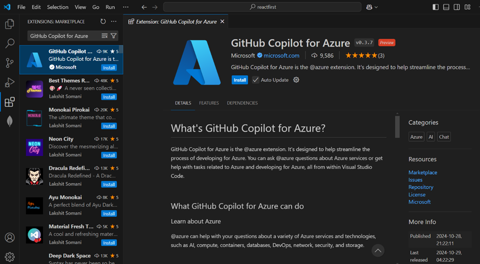The image size is (480, 264).
Task: Open the View menu
Action: 80,7
